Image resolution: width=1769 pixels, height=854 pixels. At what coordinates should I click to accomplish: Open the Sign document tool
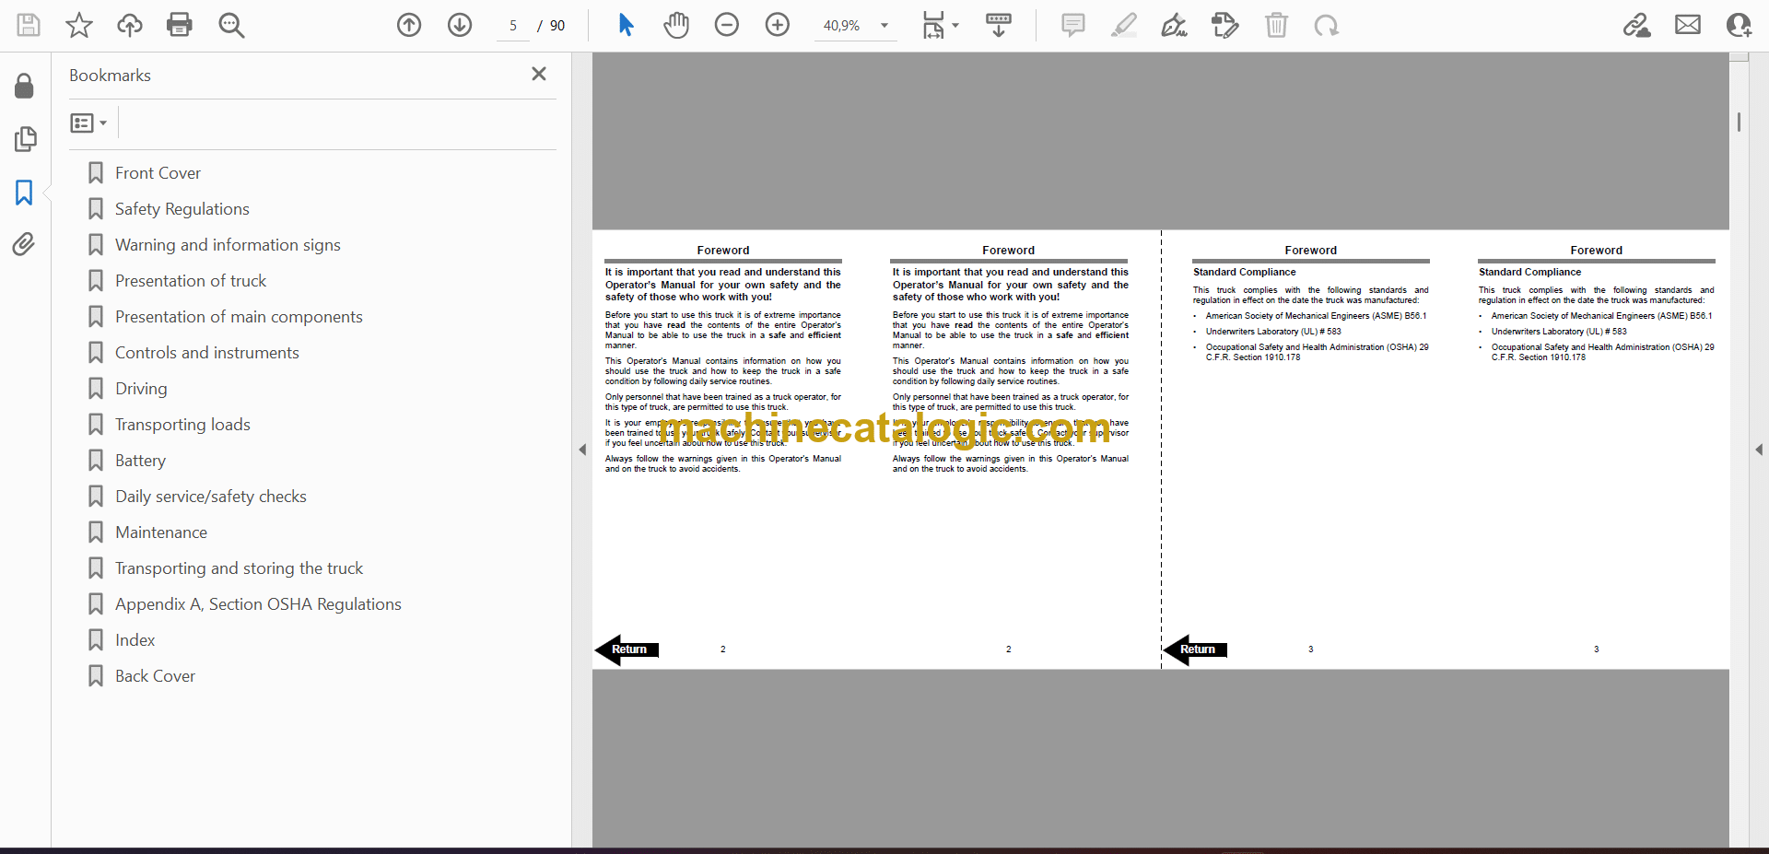click(x=1175, y=25)
